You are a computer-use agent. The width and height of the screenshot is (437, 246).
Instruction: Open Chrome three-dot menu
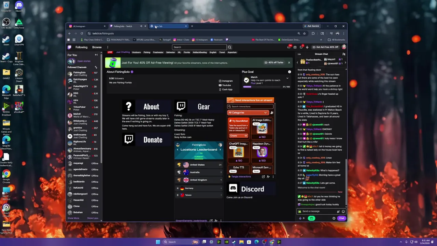tap(344, 33)
